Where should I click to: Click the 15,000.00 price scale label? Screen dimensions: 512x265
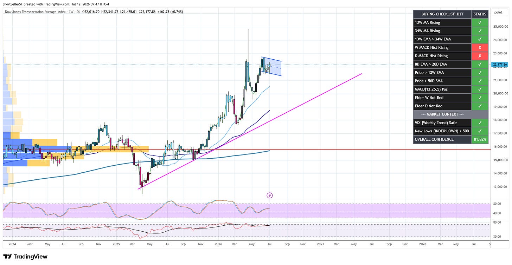(x=500, y=160)
